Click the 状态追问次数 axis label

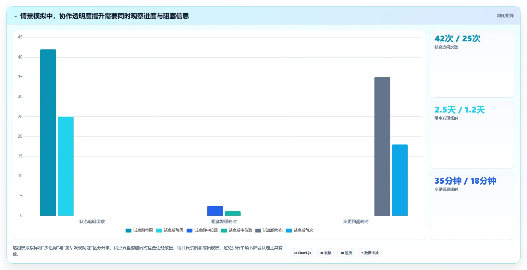point(92,221)
